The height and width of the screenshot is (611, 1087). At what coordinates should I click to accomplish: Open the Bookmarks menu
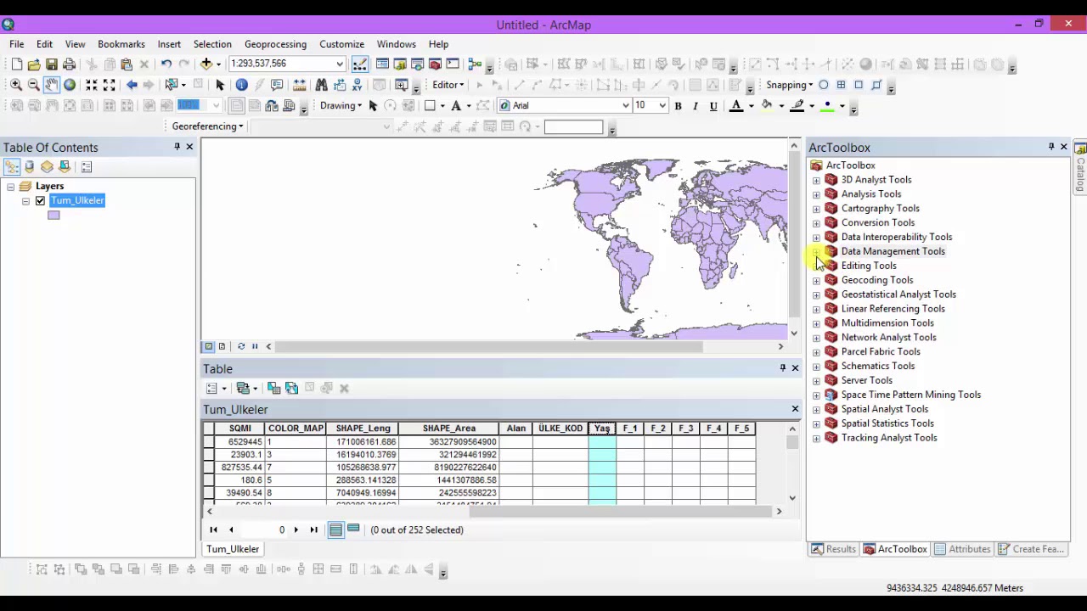tap(121, 44)
